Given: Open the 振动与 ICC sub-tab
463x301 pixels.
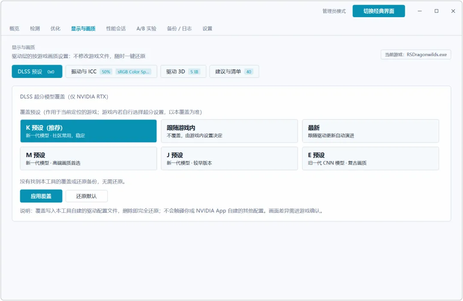Looking at the screenshot, I should [x=111, y=72].
